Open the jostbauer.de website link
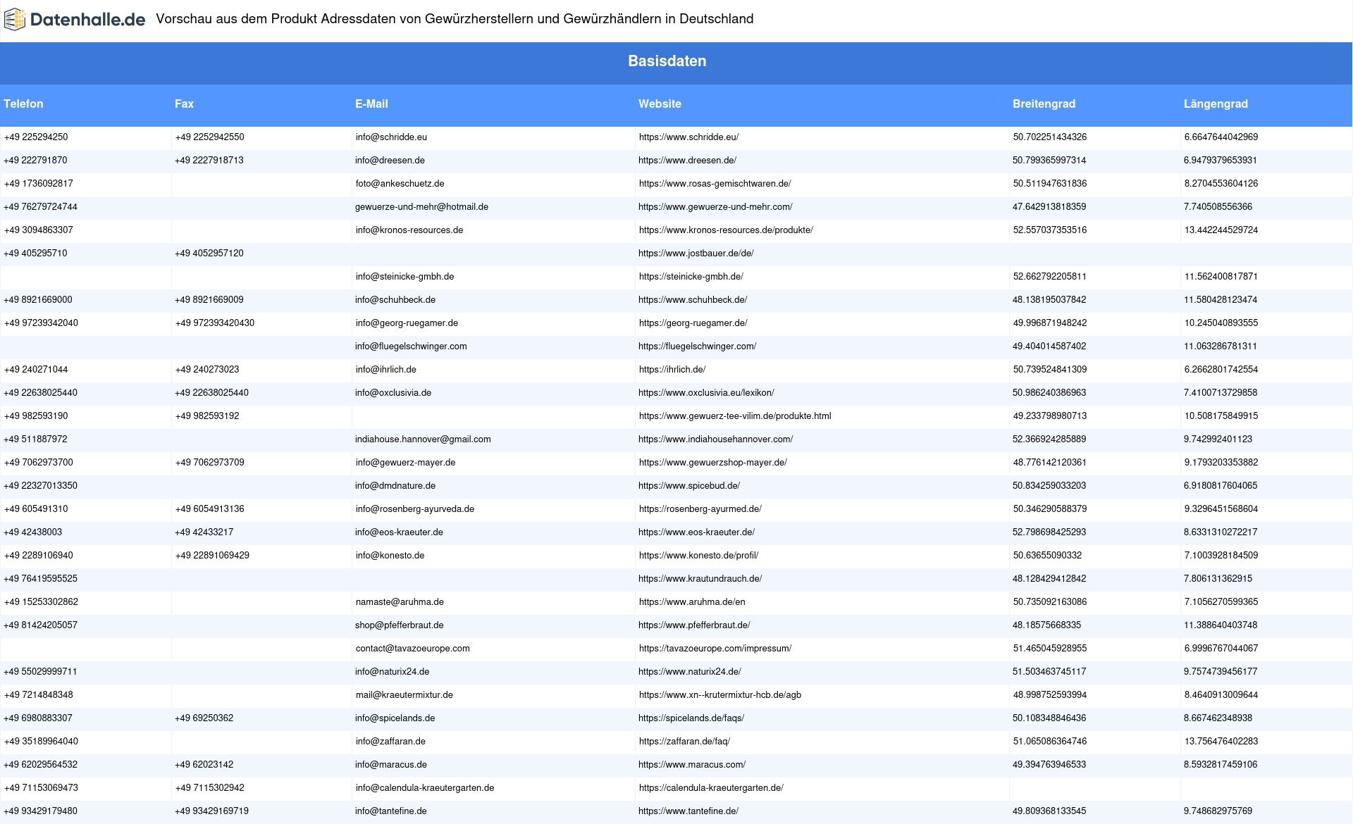 696,254
